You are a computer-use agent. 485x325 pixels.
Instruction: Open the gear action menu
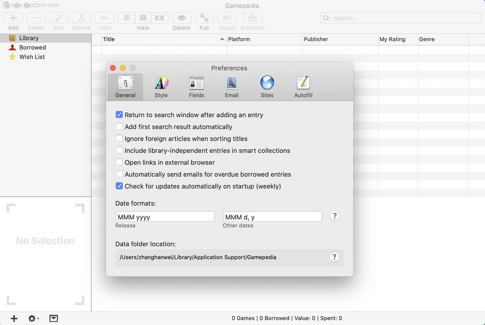coord(34,318)
